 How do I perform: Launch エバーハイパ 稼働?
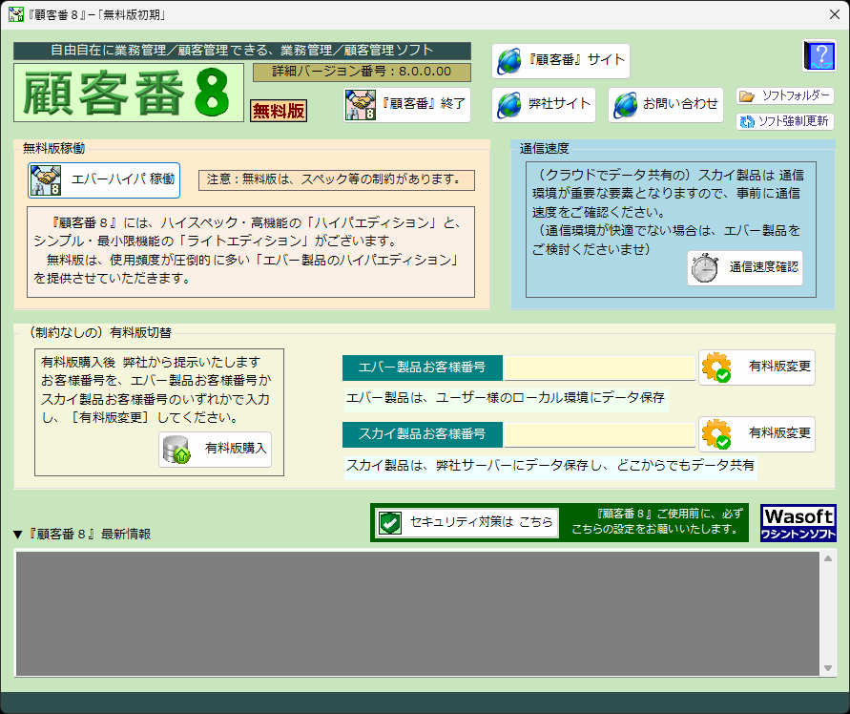pos(104,180)
